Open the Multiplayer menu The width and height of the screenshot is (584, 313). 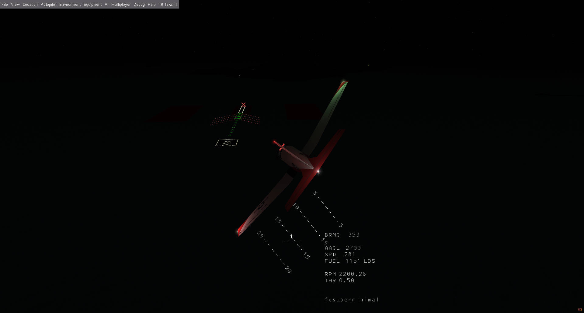point(121,4)
